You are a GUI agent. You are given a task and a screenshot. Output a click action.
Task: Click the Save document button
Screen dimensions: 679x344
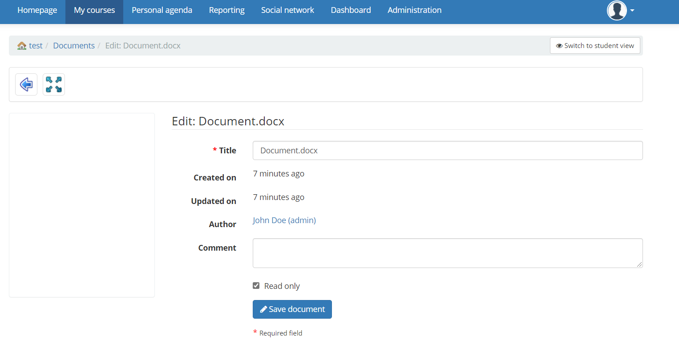point(292,309)
